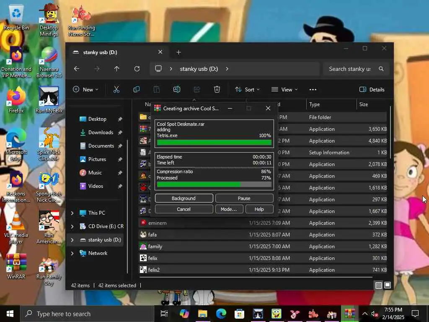The height and width of the screenshot is (322, 429).
Task: Click Help button in WinRAR dialog
Action: coord(259,209)
